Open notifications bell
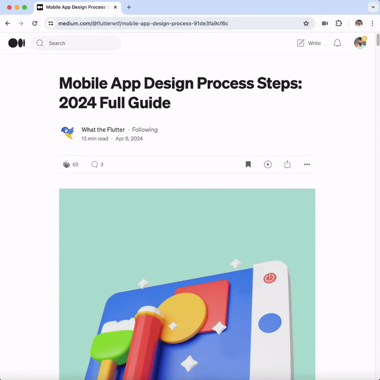 click(338, 43)
